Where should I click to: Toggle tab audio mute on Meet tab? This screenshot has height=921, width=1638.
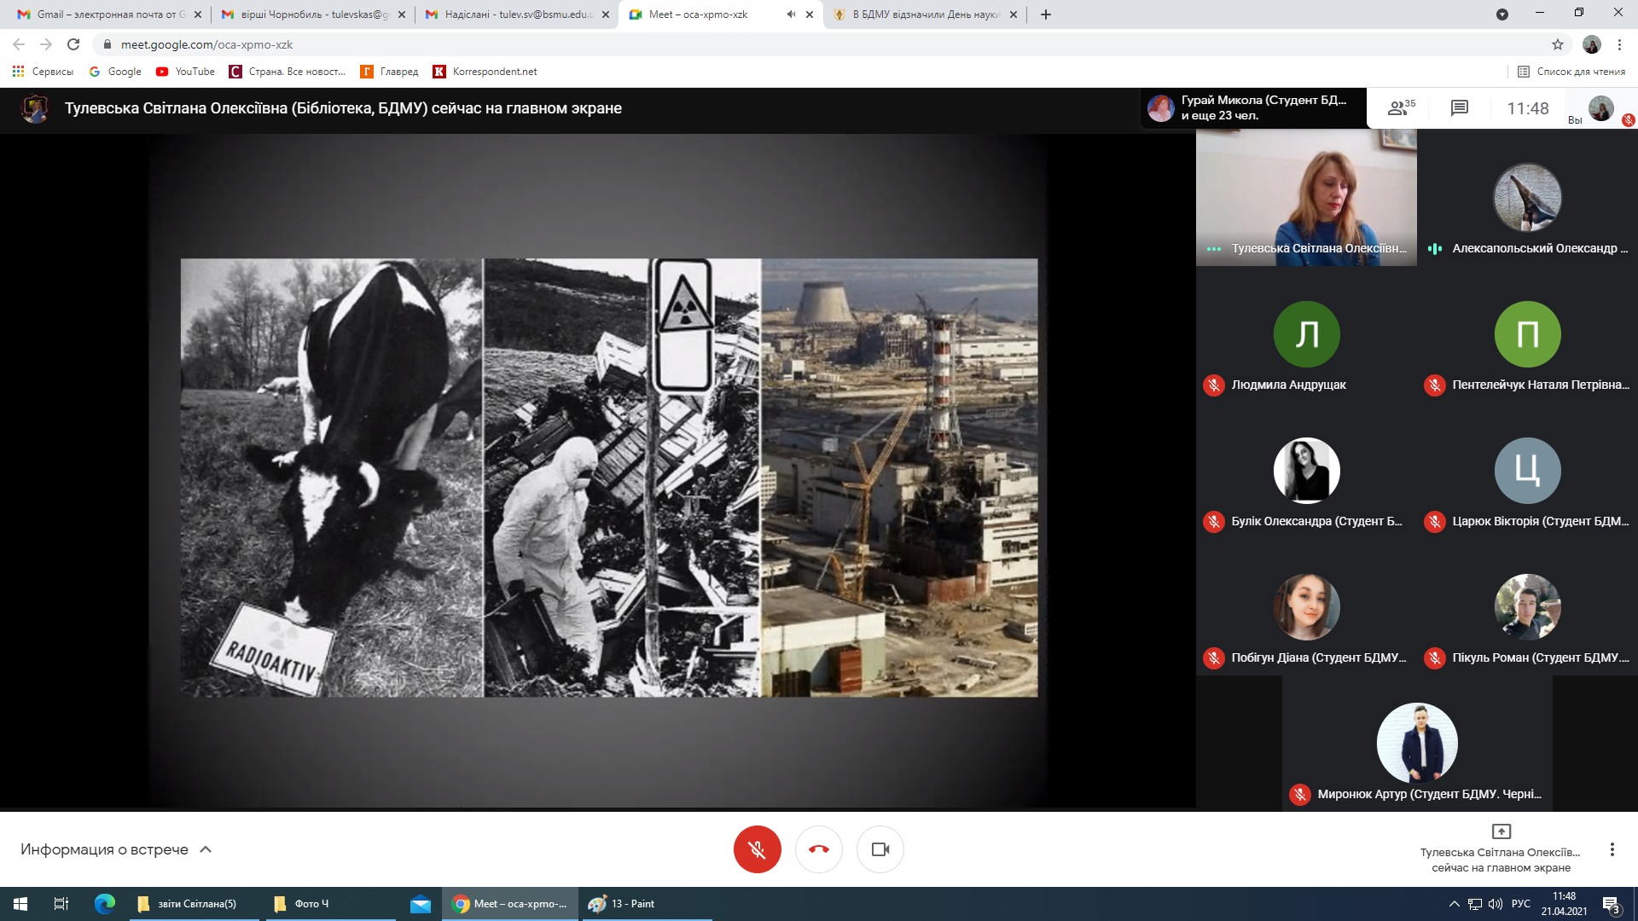791,14
